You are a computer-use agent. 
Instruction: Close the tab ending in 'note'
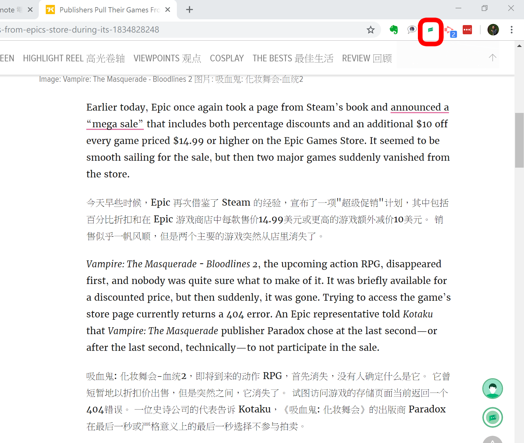30,10
